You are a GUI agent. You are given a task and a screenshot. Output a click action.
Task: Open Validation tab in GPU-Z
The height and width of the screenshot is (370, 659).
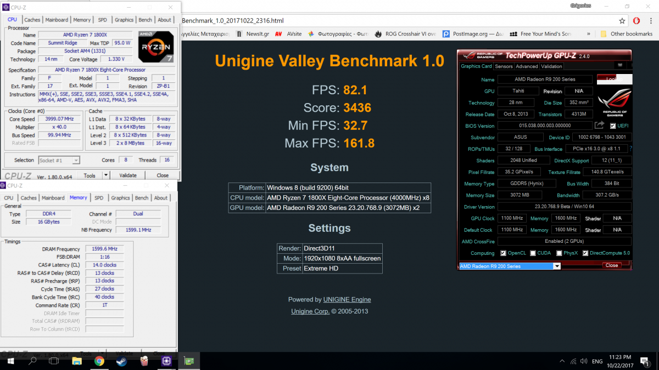pos(551,66)
